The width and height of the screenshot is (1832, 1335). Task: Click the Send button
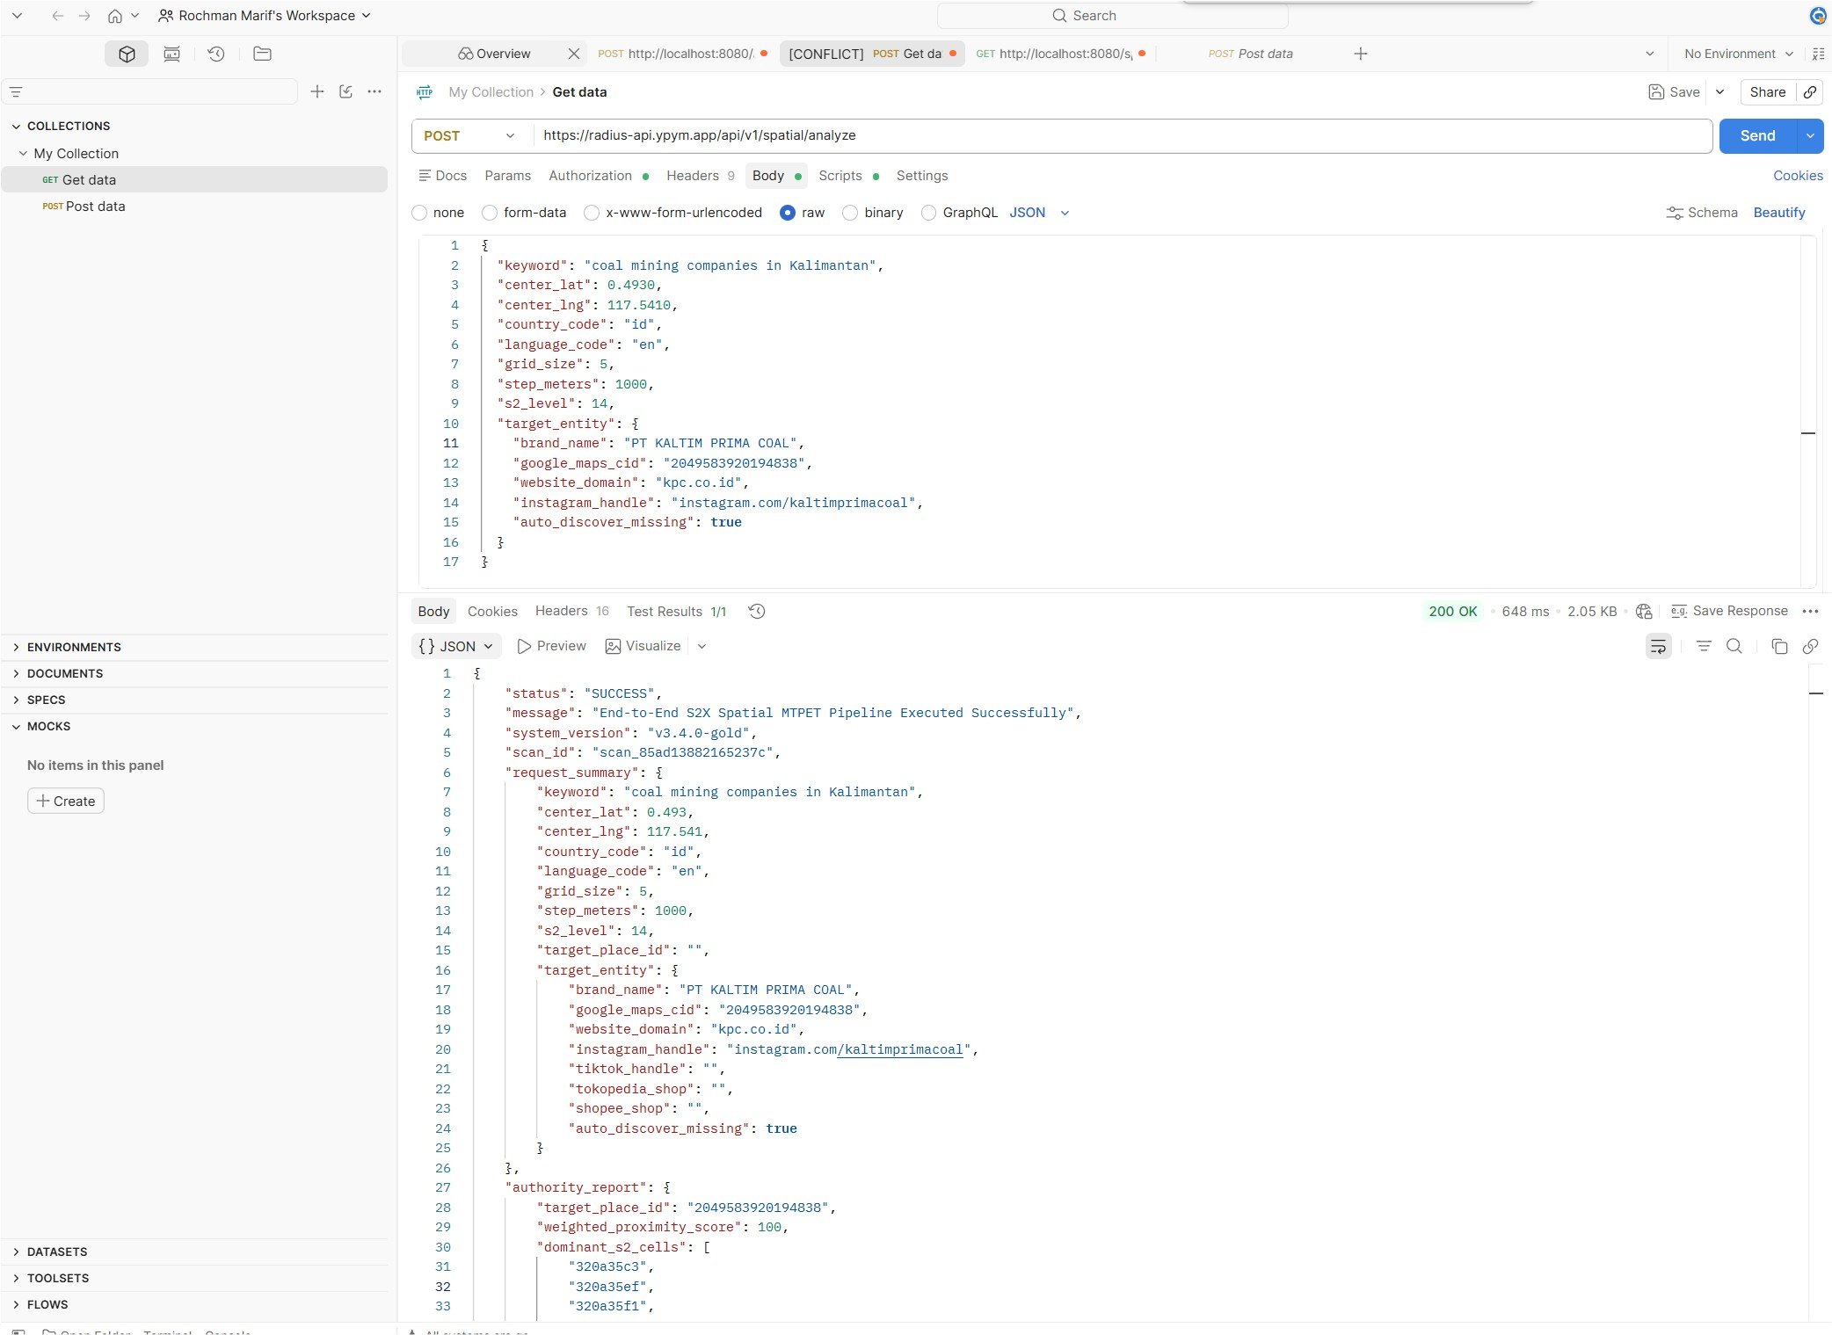(x=1758, y=135)
